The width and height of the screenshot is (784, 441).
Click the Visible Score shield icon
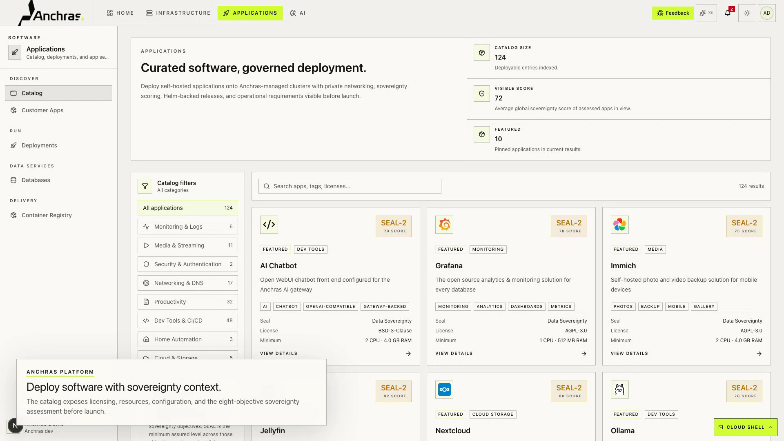[482, 94]
